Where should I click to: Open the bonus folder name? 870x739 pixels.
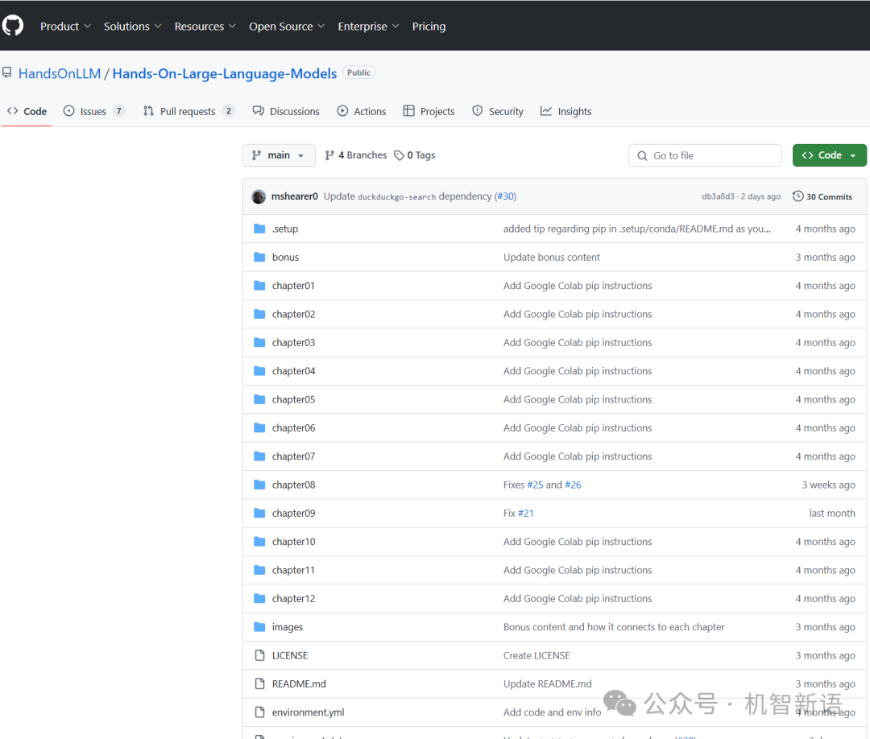point(285,257)
